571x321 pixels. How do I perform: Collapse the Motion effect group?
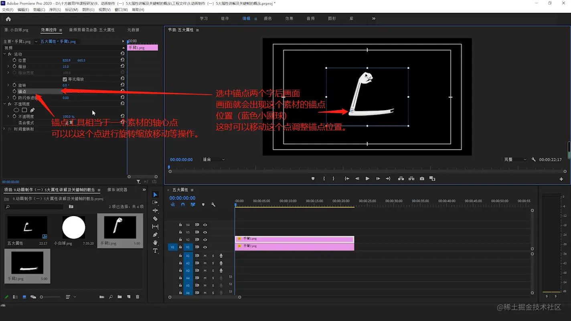pos(5,54)
